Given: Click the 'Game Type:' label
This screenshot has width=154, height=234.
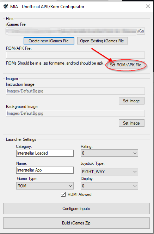Looking at the screenshot, I should pos(27,179).
